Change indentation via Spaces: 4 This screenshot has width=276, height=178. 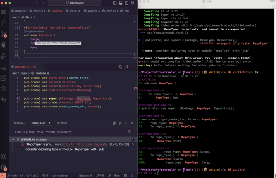pos(85,175)
